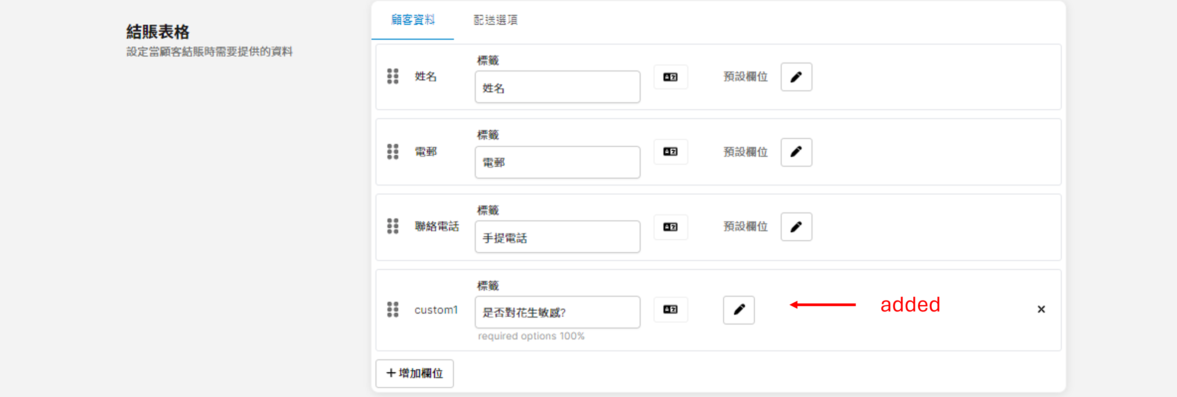Click the drag handle for 聯絡電話 row
1177x397 pixels.
[392, 226]
